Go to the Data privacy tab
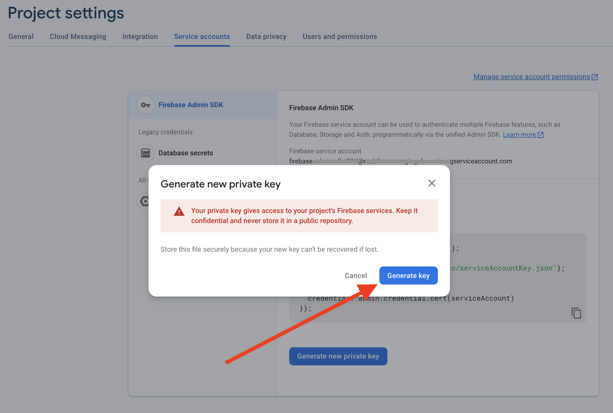This screenshot has width=613, height=413. (266, 36)
